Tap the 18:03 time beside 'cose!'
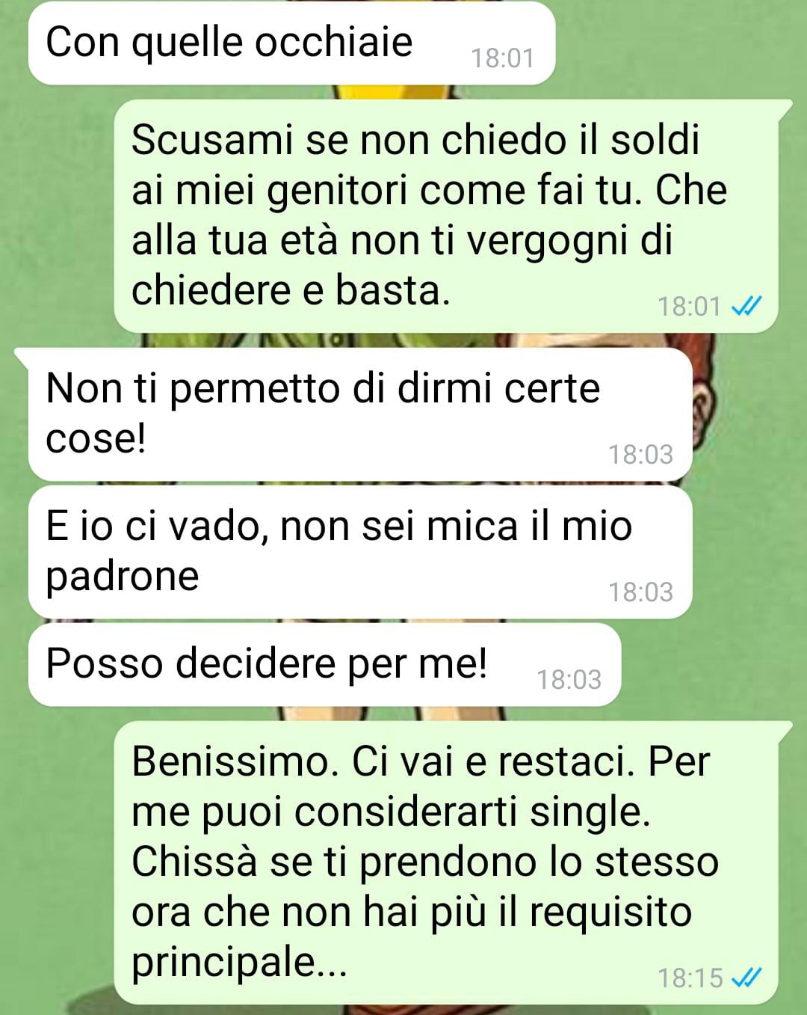The width and height of the screenshot is (807, 1015). coord(640,454)
